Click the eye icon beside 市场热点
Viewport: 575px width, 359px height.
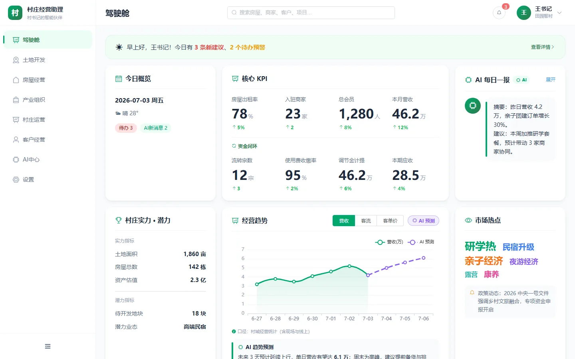coord(468,220)
